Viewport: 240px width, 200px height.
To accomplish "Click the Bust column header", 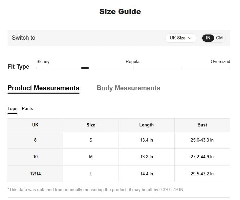I will [202, 125].
